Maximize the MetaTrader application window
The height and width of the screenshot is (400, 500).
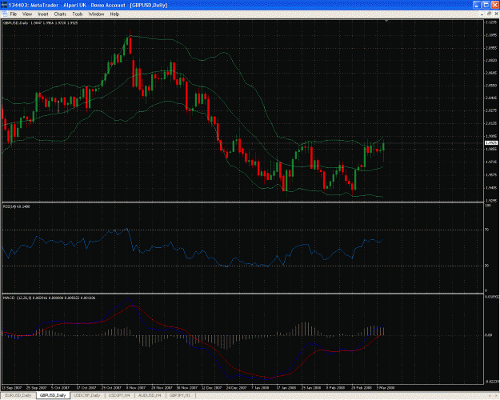pyautogui.click(x=486, y=5)
